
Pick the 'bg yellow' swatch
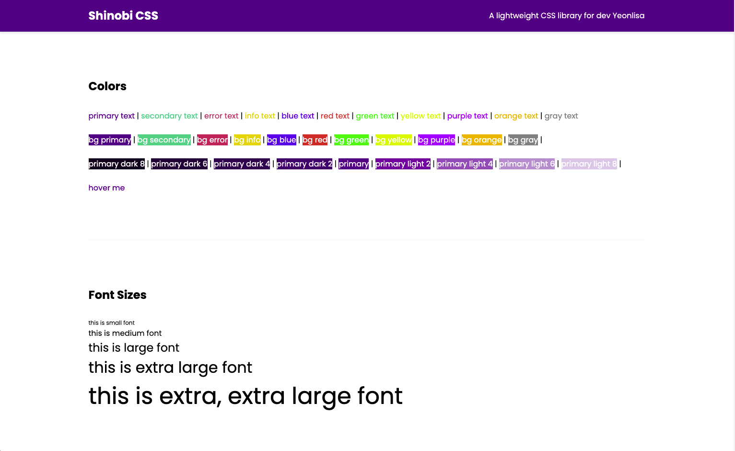click(x=394, y=140)
